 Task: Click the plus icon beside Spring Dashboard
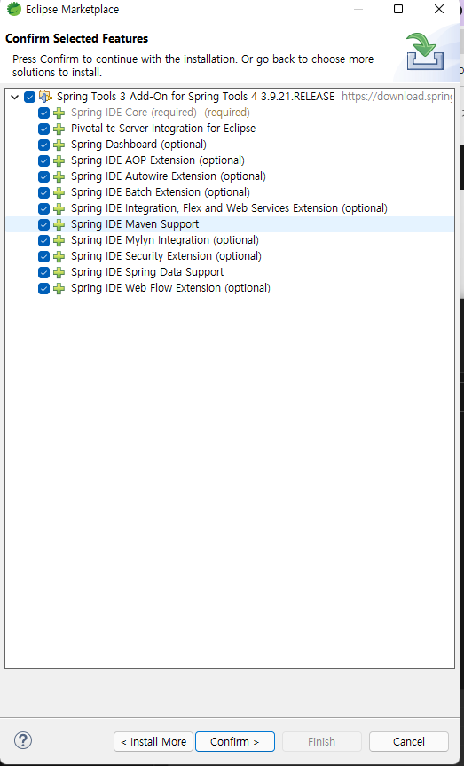click(x=59, y=145)
